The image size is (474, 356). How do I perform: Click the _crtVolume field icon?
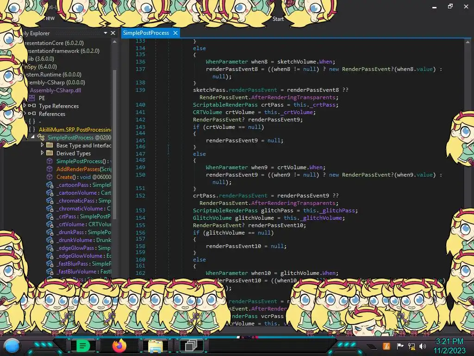50,224
